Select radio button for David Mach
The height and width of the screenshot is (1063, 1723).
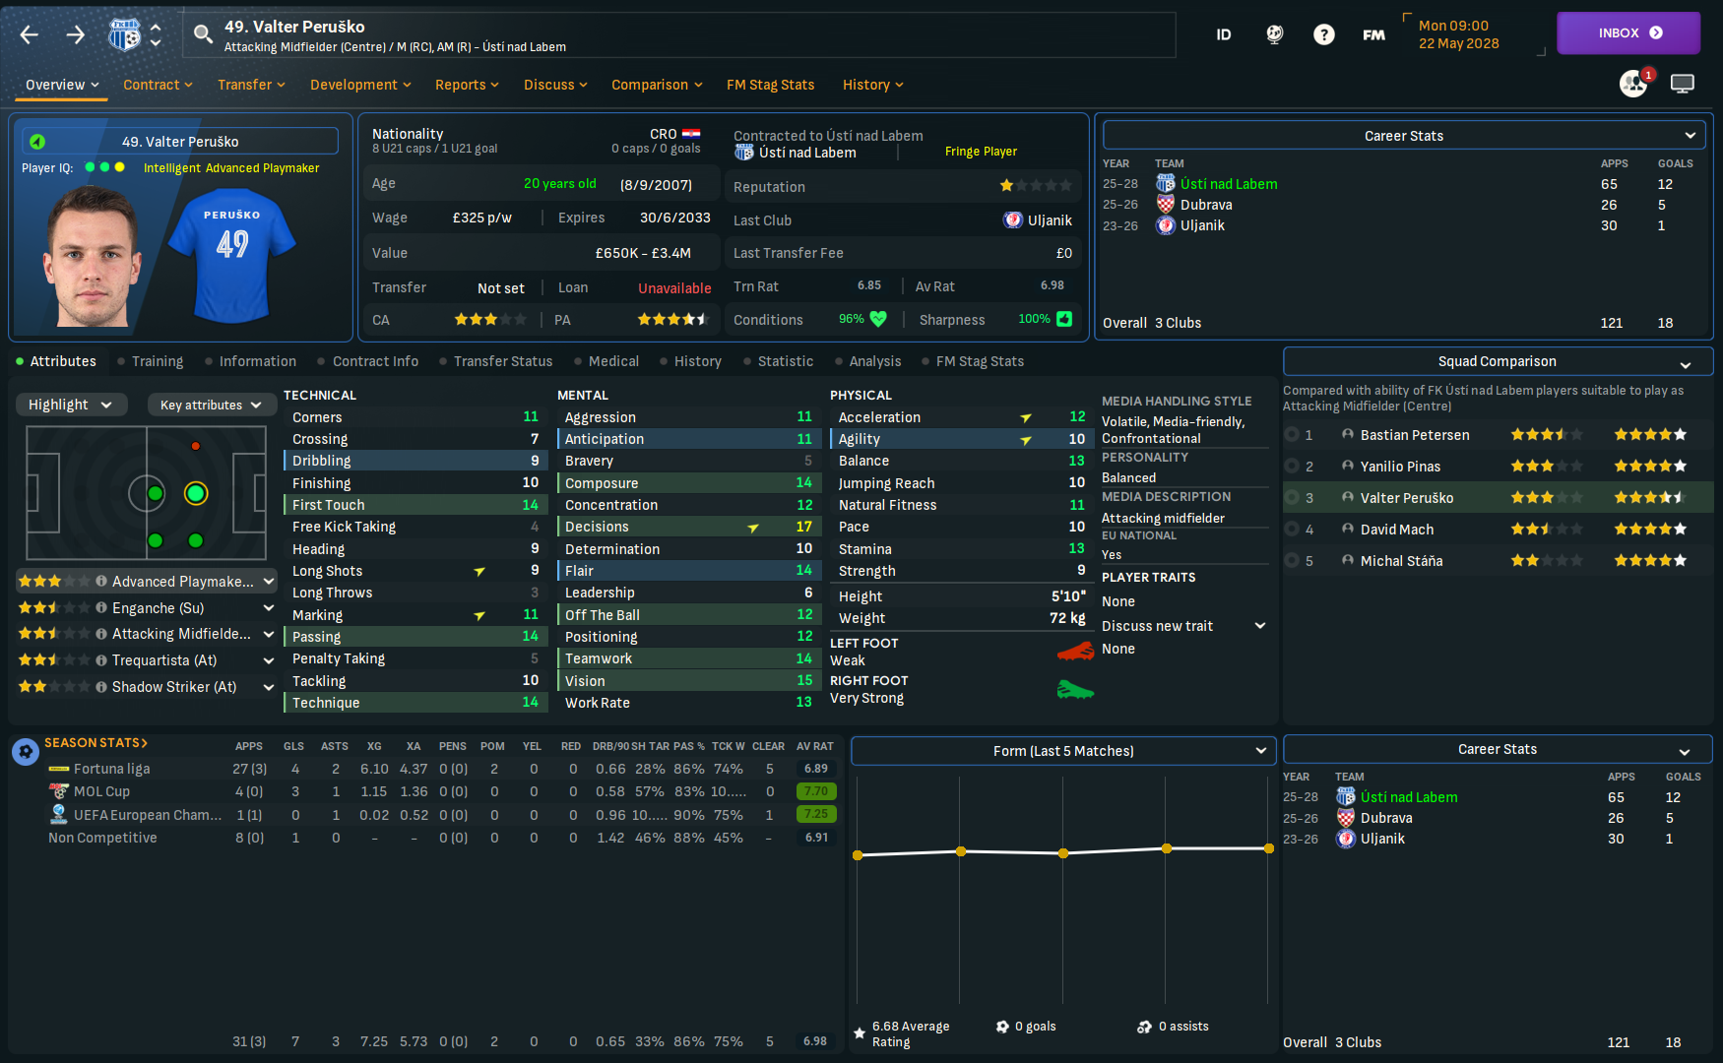coord(1292,529)
